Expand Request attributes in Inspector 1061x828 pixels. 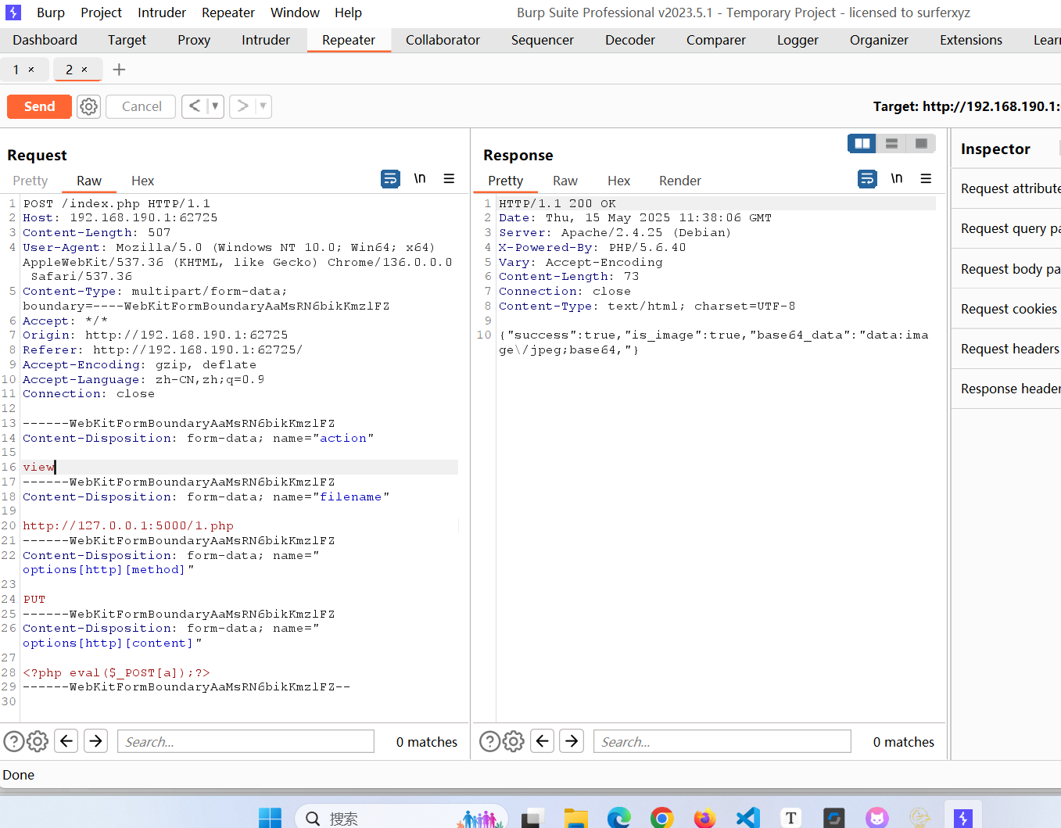[1006, 188]
